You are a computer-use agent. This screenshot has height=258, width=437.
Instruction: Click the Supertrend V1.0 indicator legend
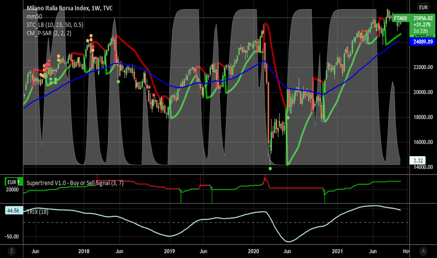[75, 183]
